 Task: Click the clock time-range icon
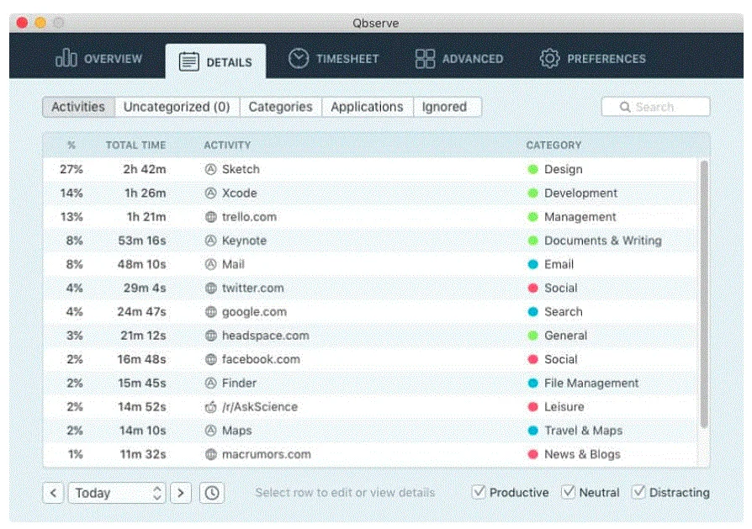coord(212,493)
